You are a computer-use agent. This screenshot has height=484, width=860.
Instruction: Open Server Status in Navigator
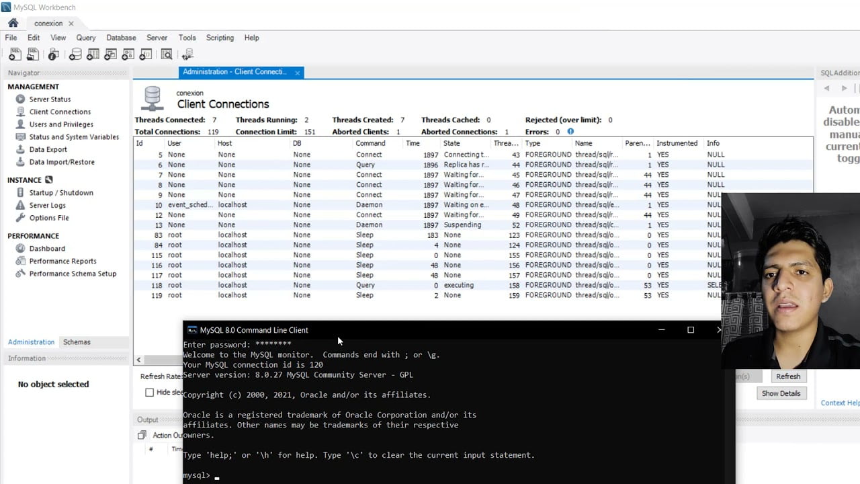(50, 99)
